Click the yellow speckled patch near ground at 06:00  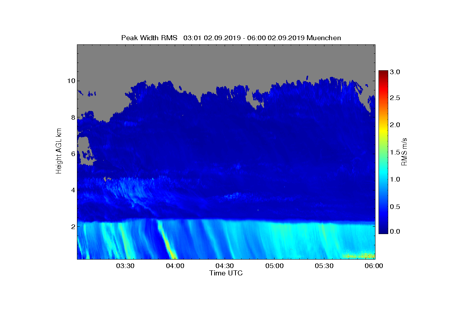[359, 255]
